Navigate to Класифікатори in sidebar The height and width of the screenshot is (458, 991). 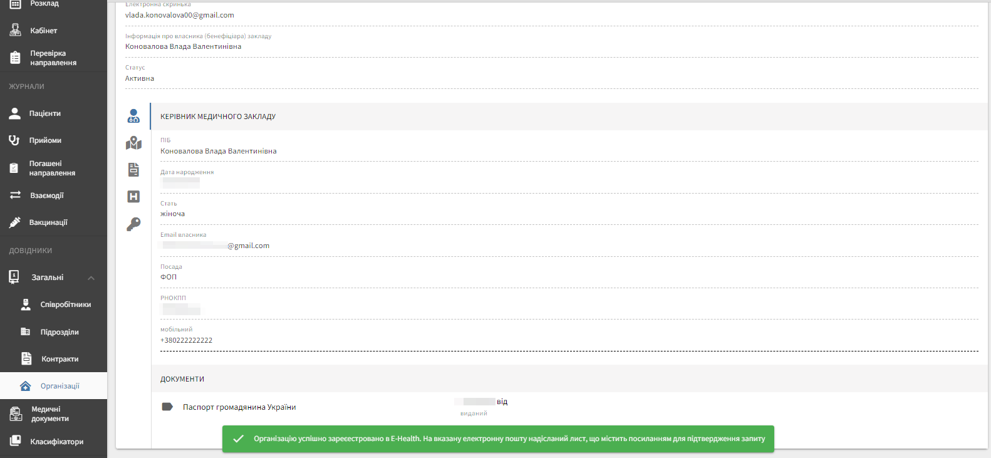[x=56, y=442]
